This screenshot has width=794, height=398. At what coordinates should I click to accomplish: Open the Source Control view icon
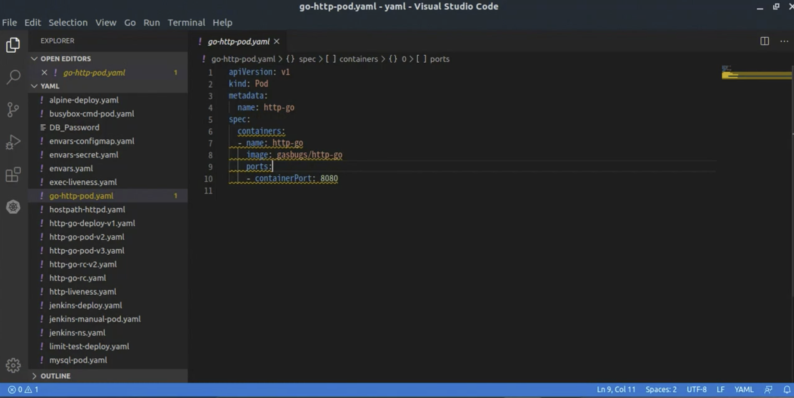click(13, 109)
